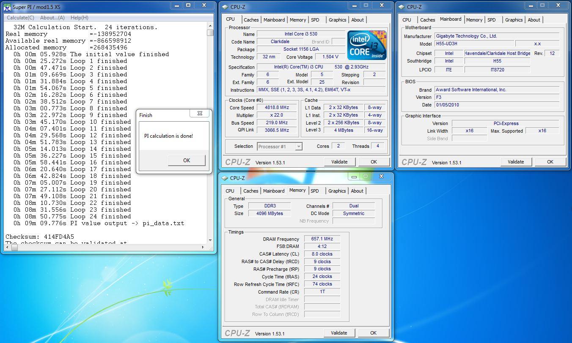Click the Loop 24 finished line
Image resolution: width=572 pixels, height=343 pixels.
pos(72,216)
